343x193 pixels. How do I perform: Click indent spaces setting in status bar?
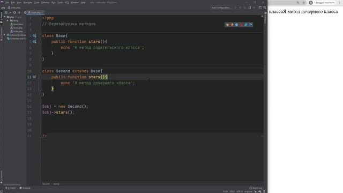(x=248, y=192)
